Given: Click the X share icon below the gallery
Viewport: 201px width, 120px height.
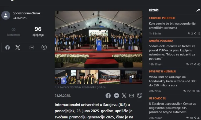Looking at the screenshot, I should (x=124, y=95).
